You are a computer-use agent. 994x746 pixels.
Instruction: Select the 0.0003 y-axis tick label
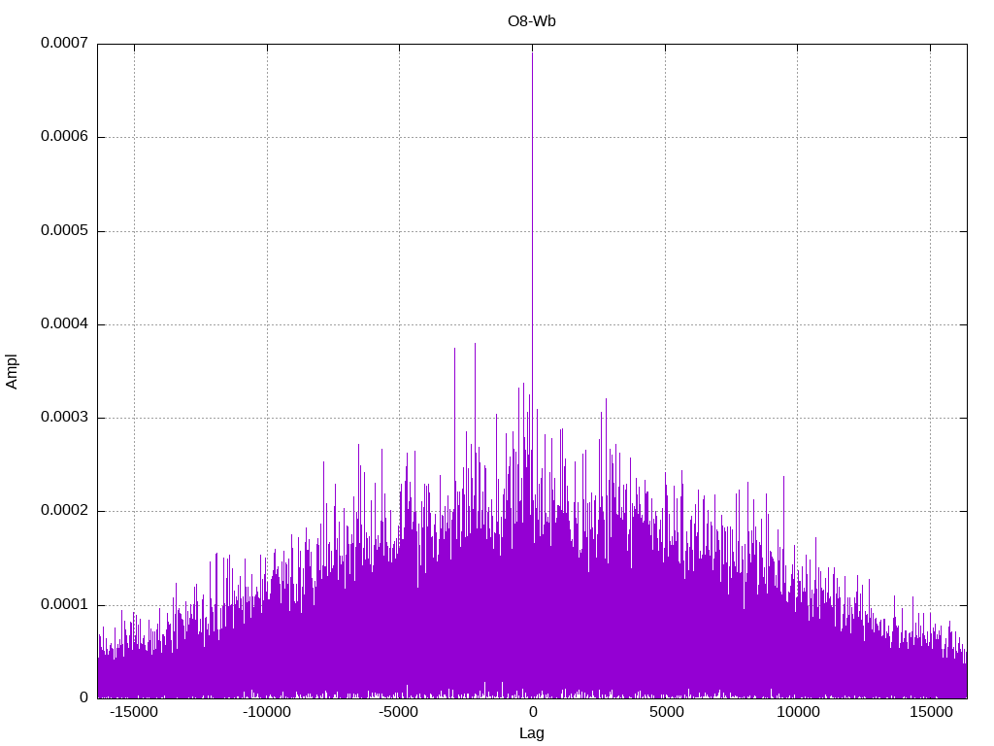tap(64, 418)
